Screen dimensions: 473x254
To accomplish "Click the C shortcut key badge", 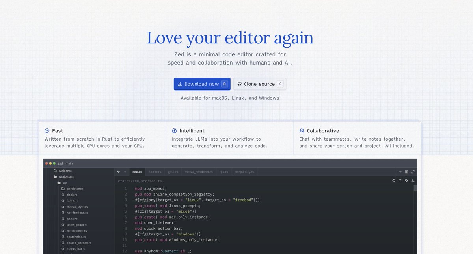I will 280,84.
